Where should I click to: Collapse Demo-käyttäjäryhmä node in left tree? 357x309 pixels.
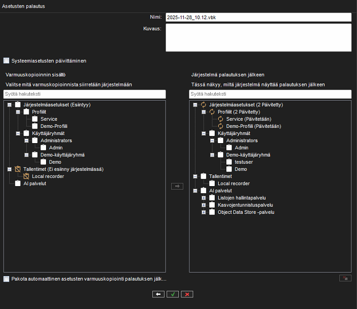tap(26, 155)
